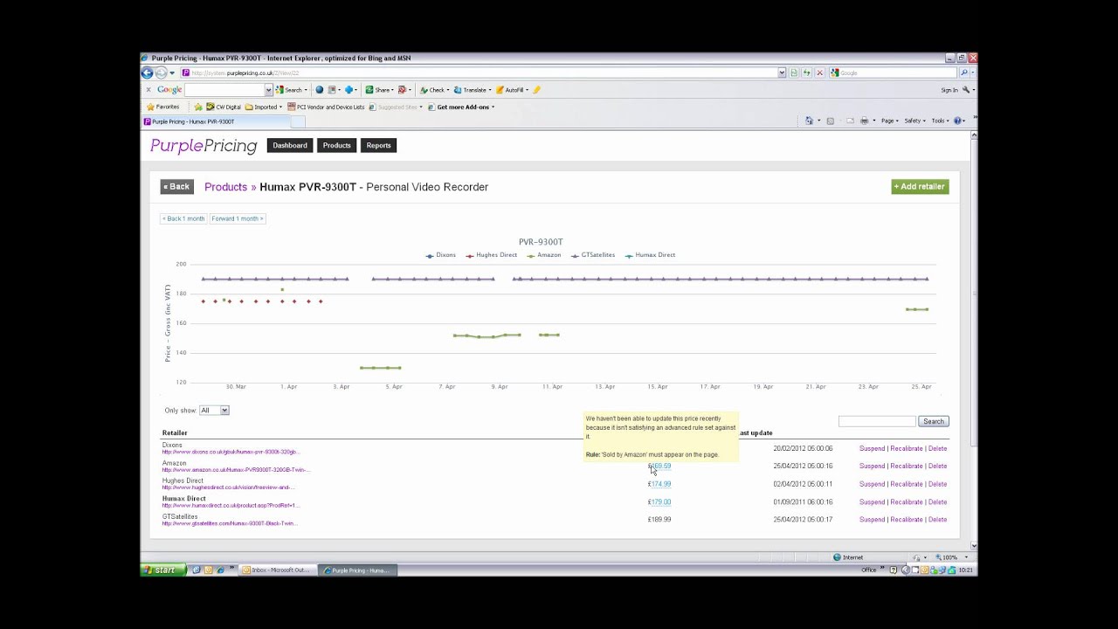Screen dimensions: 1118x629
Task: Click Sign In on the Google Toolbar
Action: click(x=949, y=90)
